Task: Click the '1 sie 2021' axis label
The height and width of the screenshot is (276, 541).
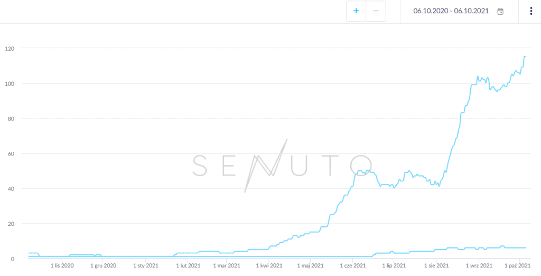Action: [436, 266]
